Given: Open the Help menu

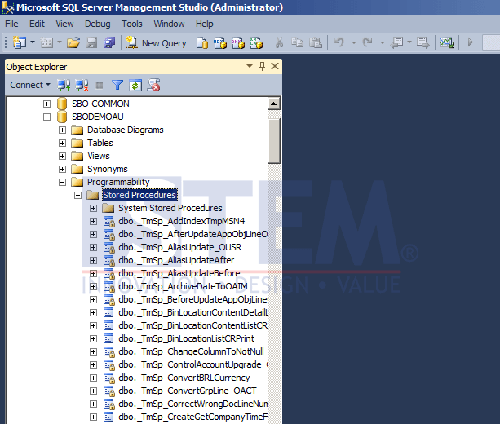Looking at the screenshot, I should pyautogui.click(x=205, y=24).
